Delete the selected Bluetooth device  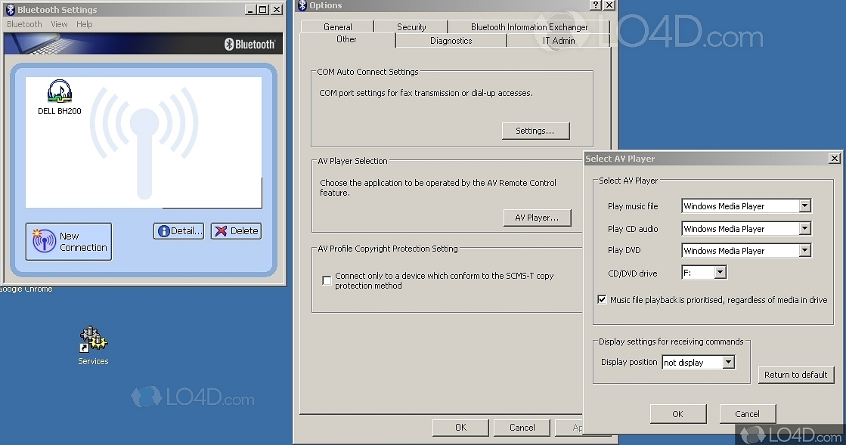click(237, 231)
